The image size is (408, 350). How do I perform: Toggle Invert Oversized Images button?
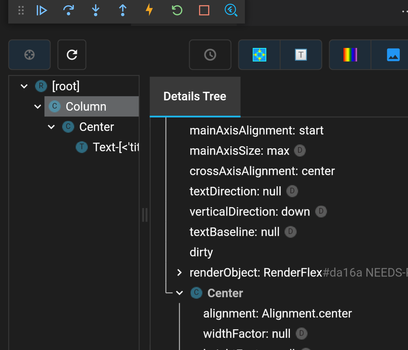[393, 55]
